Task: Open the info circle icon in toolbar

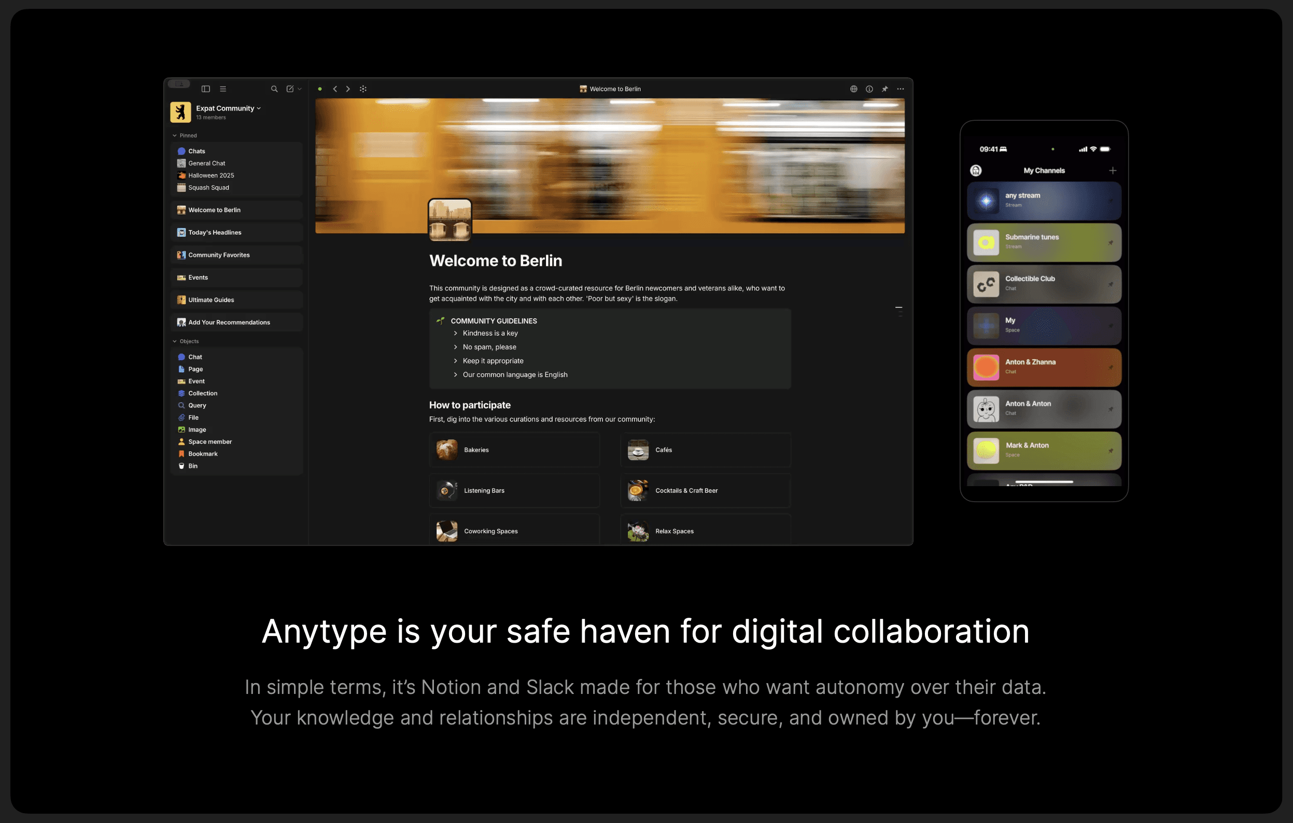Action: [x=869, y=89]
